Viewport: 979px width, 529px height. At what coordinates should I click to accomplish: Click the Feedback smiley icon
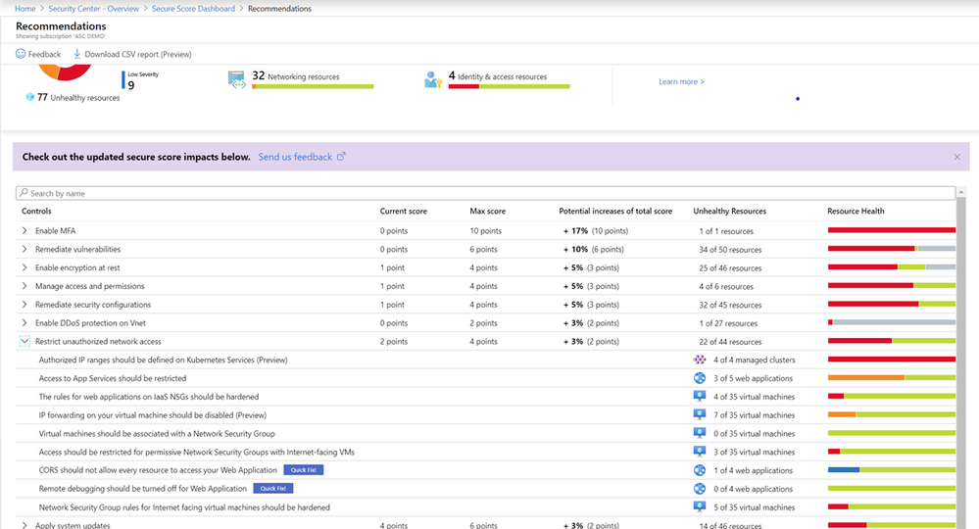[21, 54]
